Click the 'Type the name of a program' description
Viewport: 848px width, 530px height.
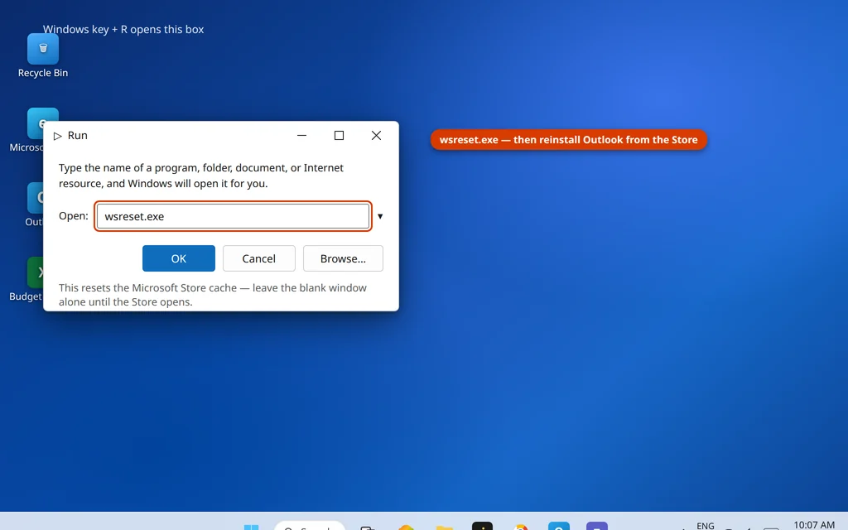[x=201, y=176]
